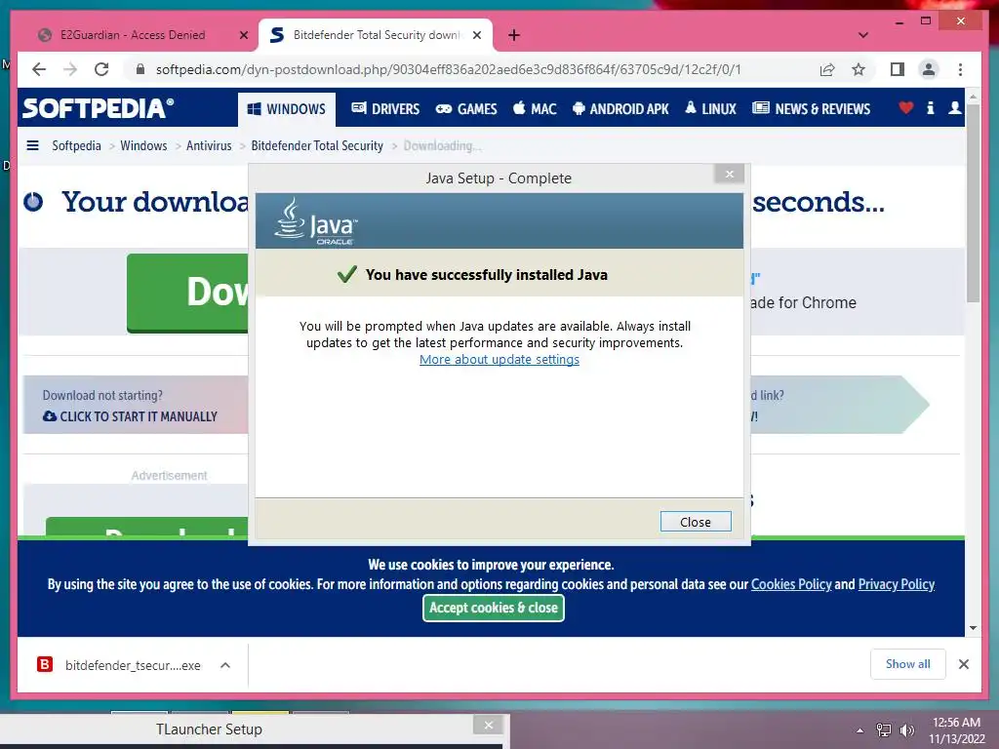The width and height of the screenshot is (999, 749).
Task: Toggle the browser side panel icon
Action: click(x=898, y=69)
